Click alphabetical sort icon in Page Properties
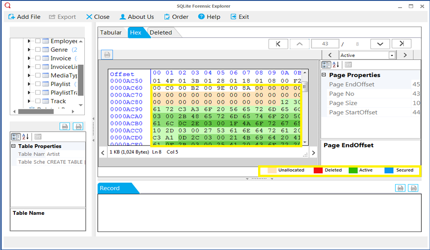430x250 pixels. tap(336, 64)
